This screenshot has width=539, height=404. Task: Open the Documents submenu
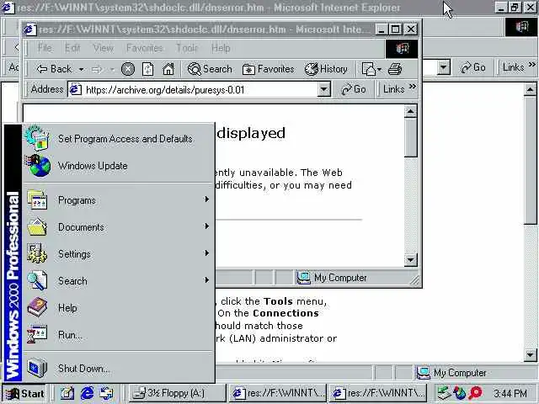pos(119,226)
